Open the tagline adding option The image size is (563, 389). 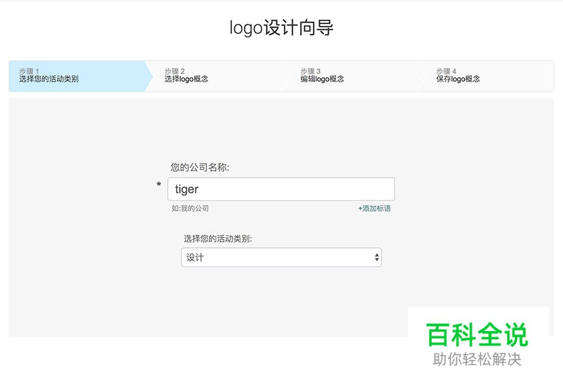374,208
